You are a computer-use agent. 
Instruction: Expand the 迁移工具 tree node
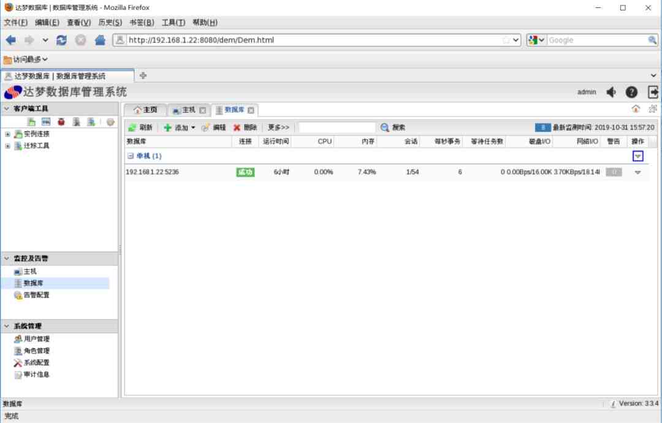[x=7, y=146]
